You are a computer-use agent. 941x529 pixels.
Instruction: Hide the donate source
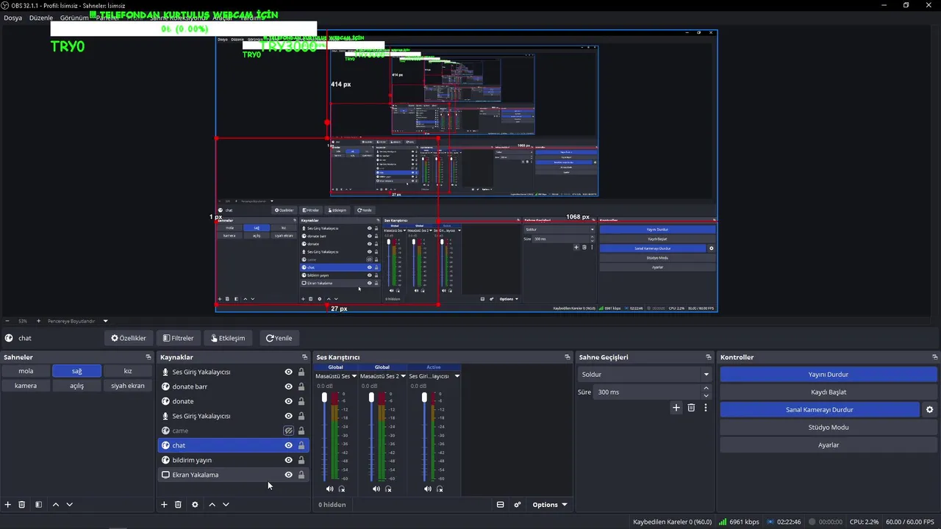click(288, 401)
